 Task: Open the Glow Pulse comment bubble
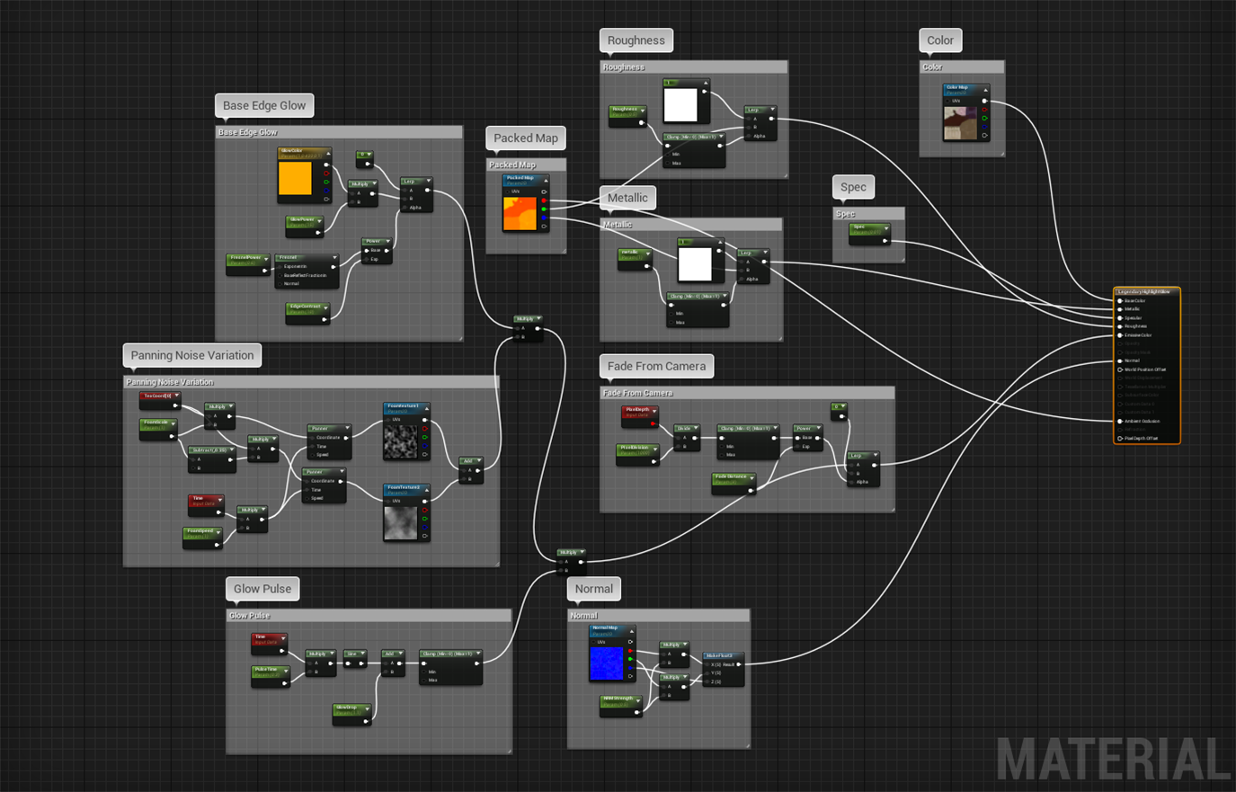(x=262, y=589)
